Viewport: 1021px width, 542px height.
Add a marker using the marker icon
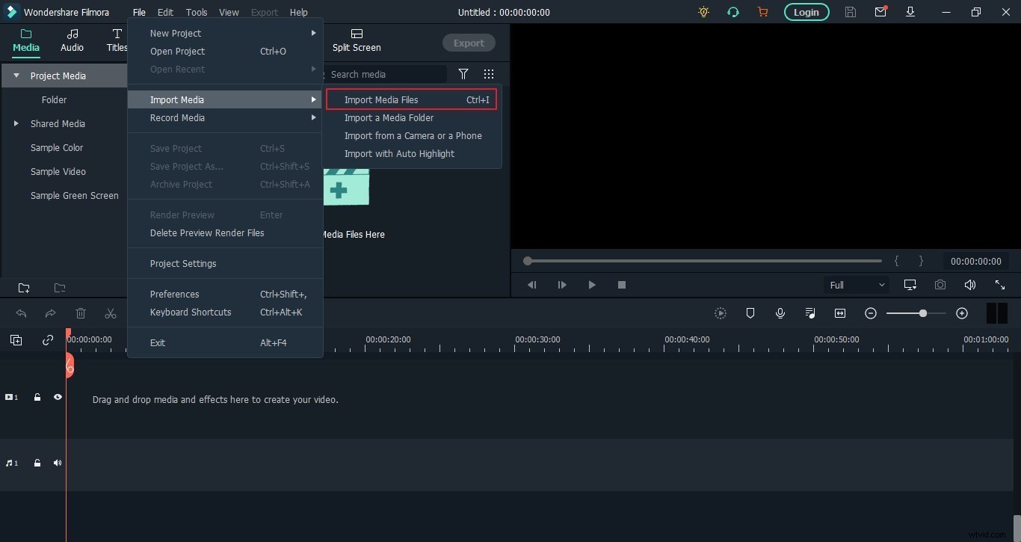[750, 313]
